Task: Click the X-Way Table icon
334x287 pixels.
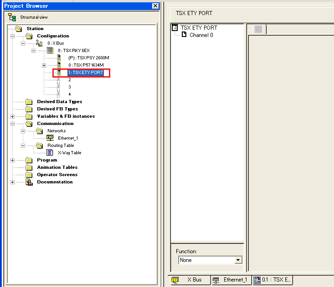Action: pyautogui.click(x=50, y=153)
